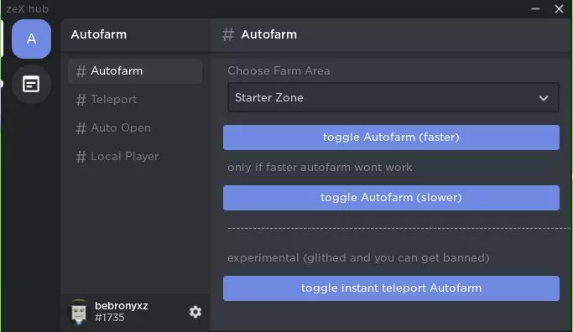Open user settings gear icon
Viewport: 573px width, 332px height.
(195, 312)
